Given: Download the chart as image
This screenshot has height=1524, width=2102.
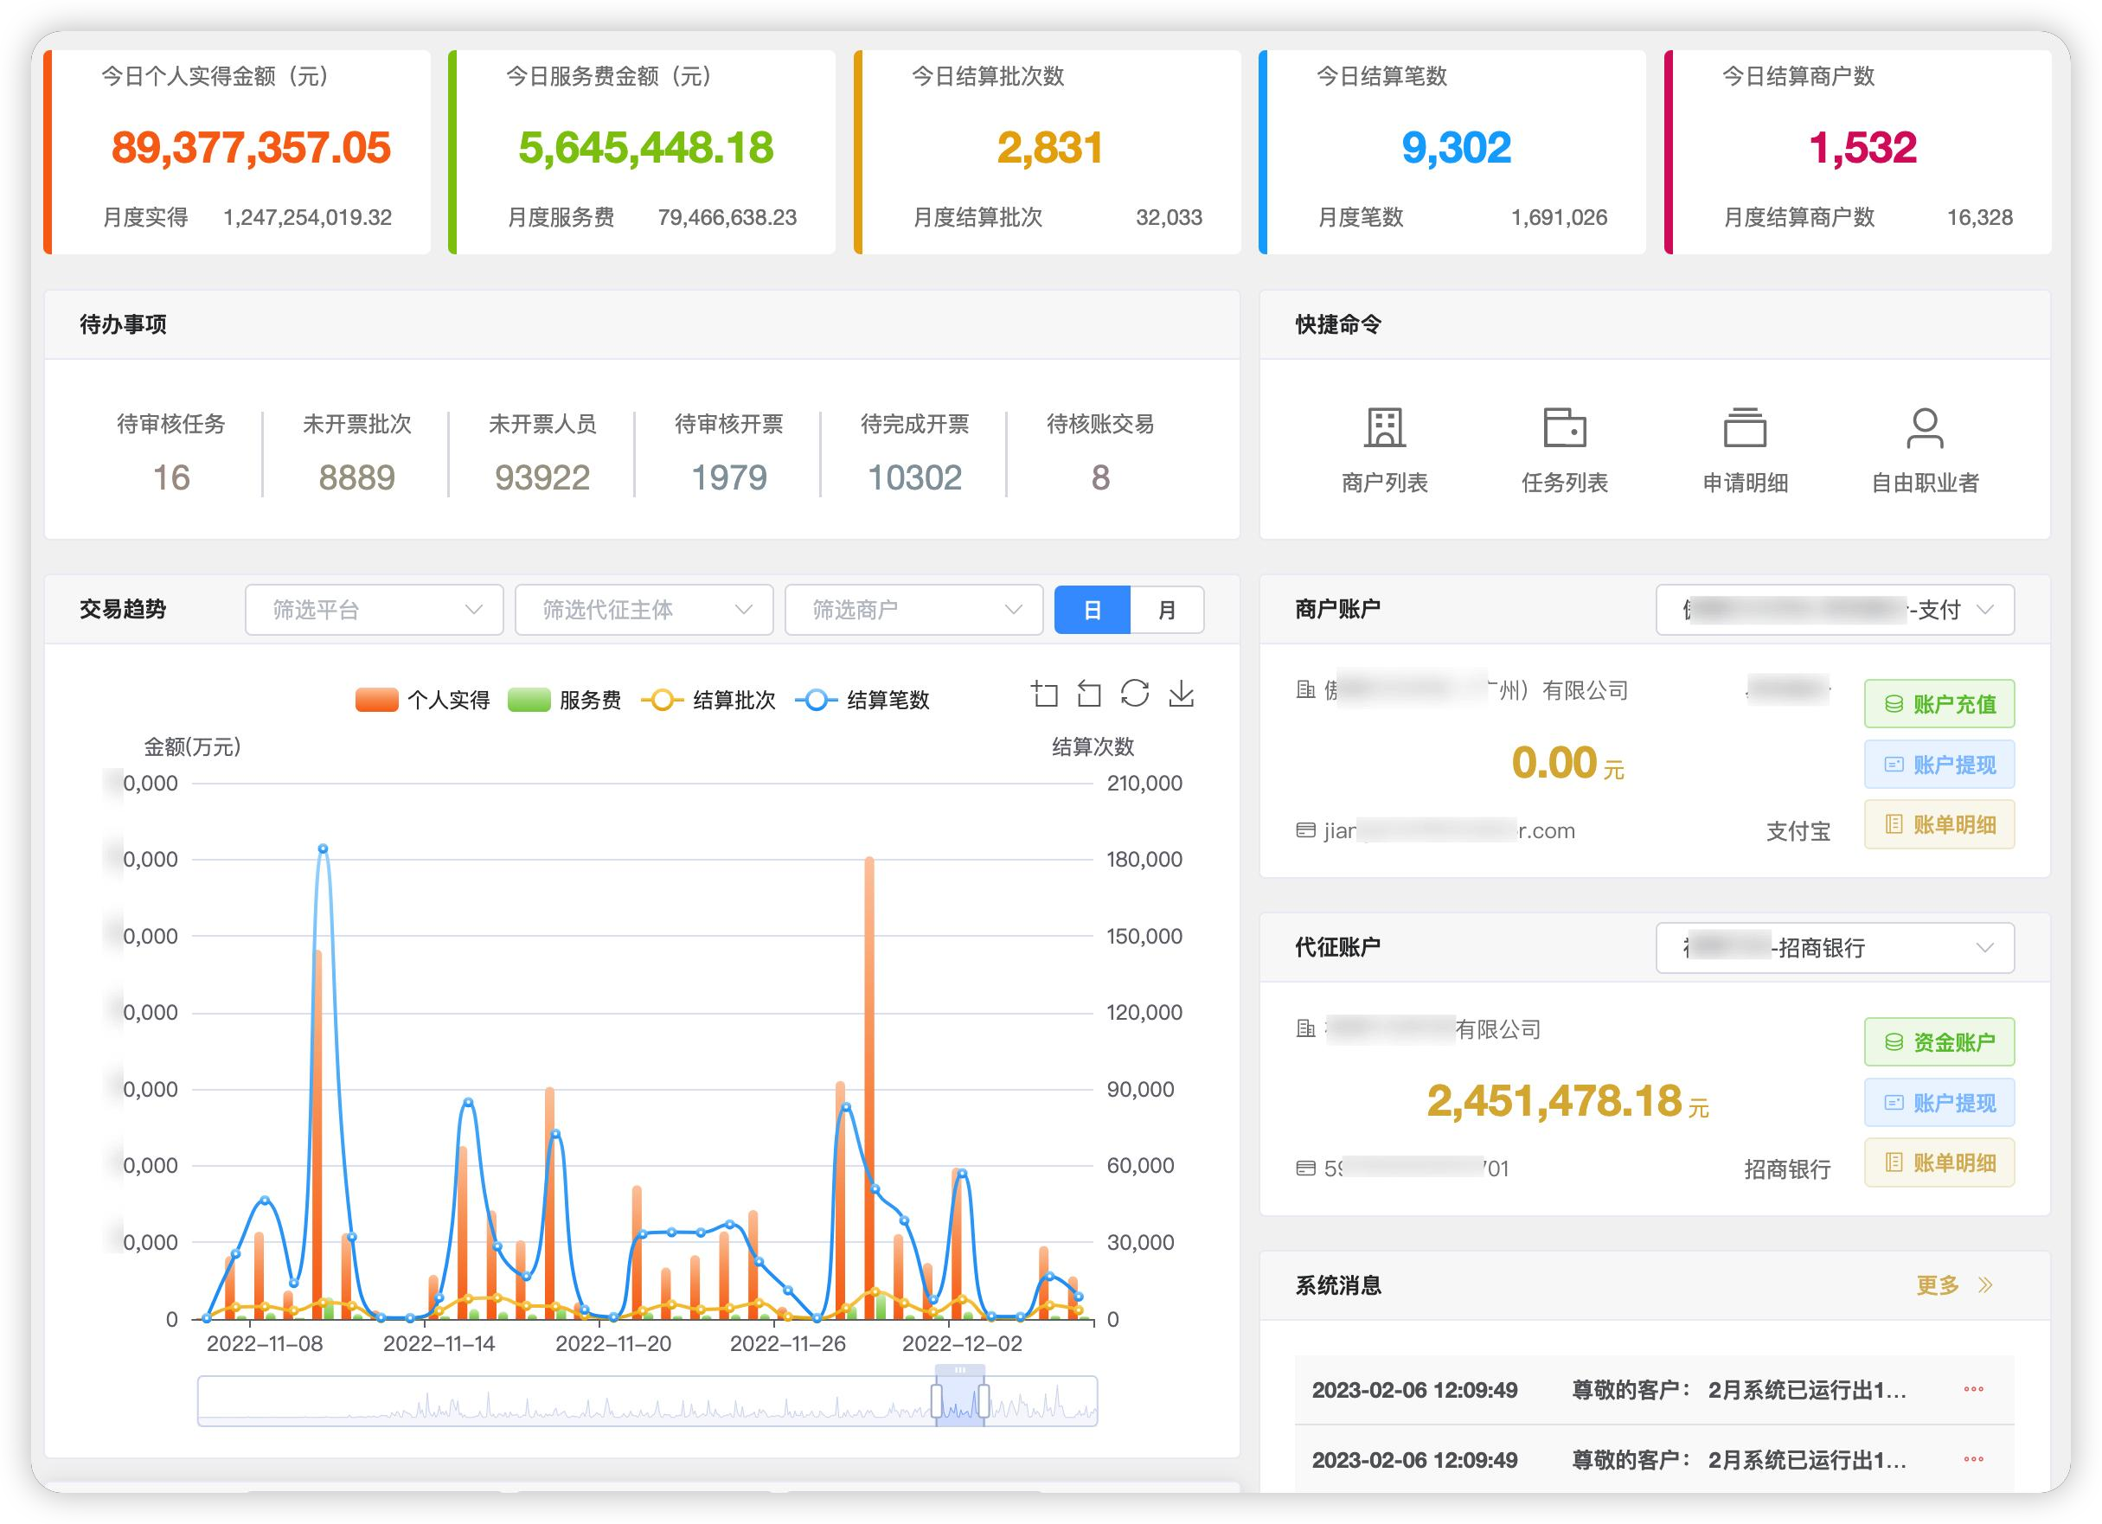Looking at the screenshot, I should coord(1181,694).
